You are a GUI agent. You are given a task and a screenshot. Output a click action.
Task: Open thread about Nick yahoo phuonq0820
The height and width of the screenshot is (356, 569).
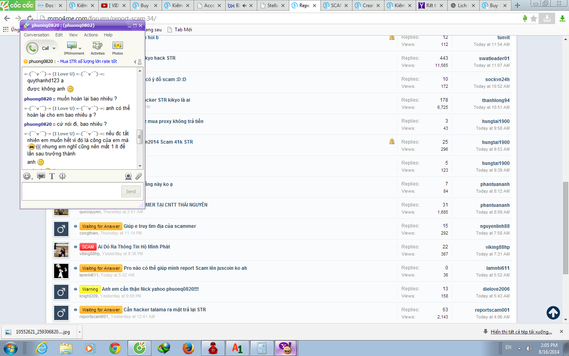(150, 289)
